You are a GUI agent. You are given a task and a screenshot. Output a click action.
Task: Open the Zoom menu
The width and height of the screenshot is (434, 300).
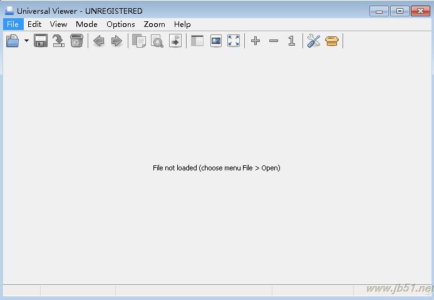[154, 24]
